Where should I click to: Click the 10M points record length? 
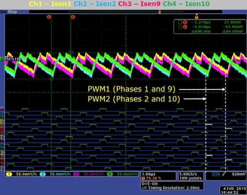click(191, 178)
